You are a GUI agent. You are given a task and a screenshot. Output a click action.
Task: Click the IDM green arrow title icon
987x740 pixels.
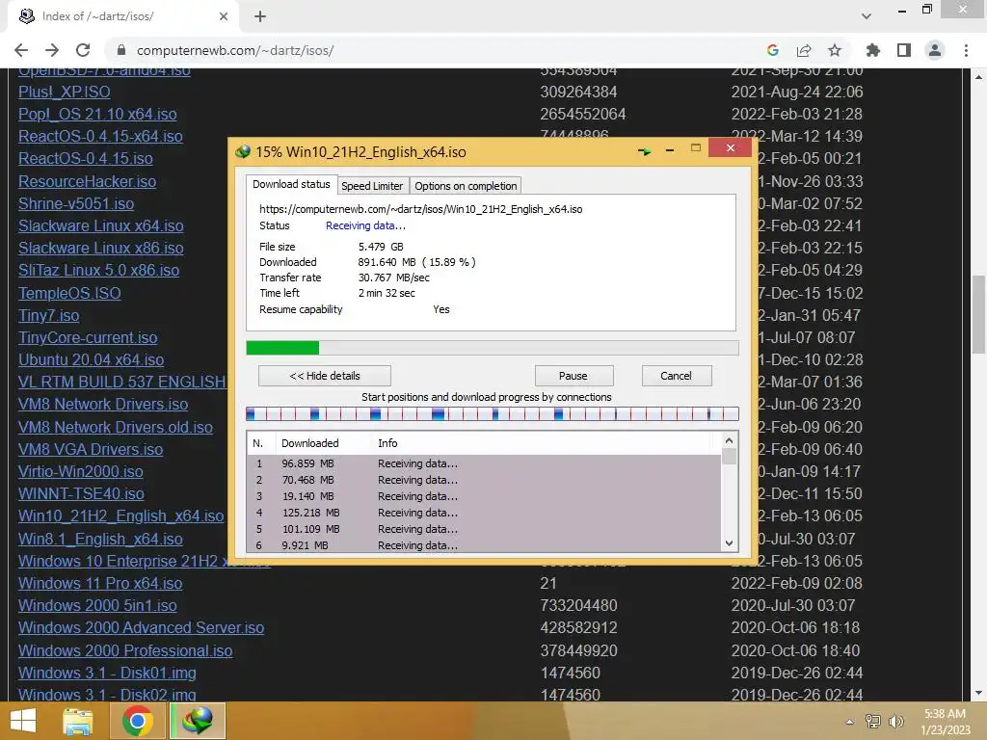point(644,151)
